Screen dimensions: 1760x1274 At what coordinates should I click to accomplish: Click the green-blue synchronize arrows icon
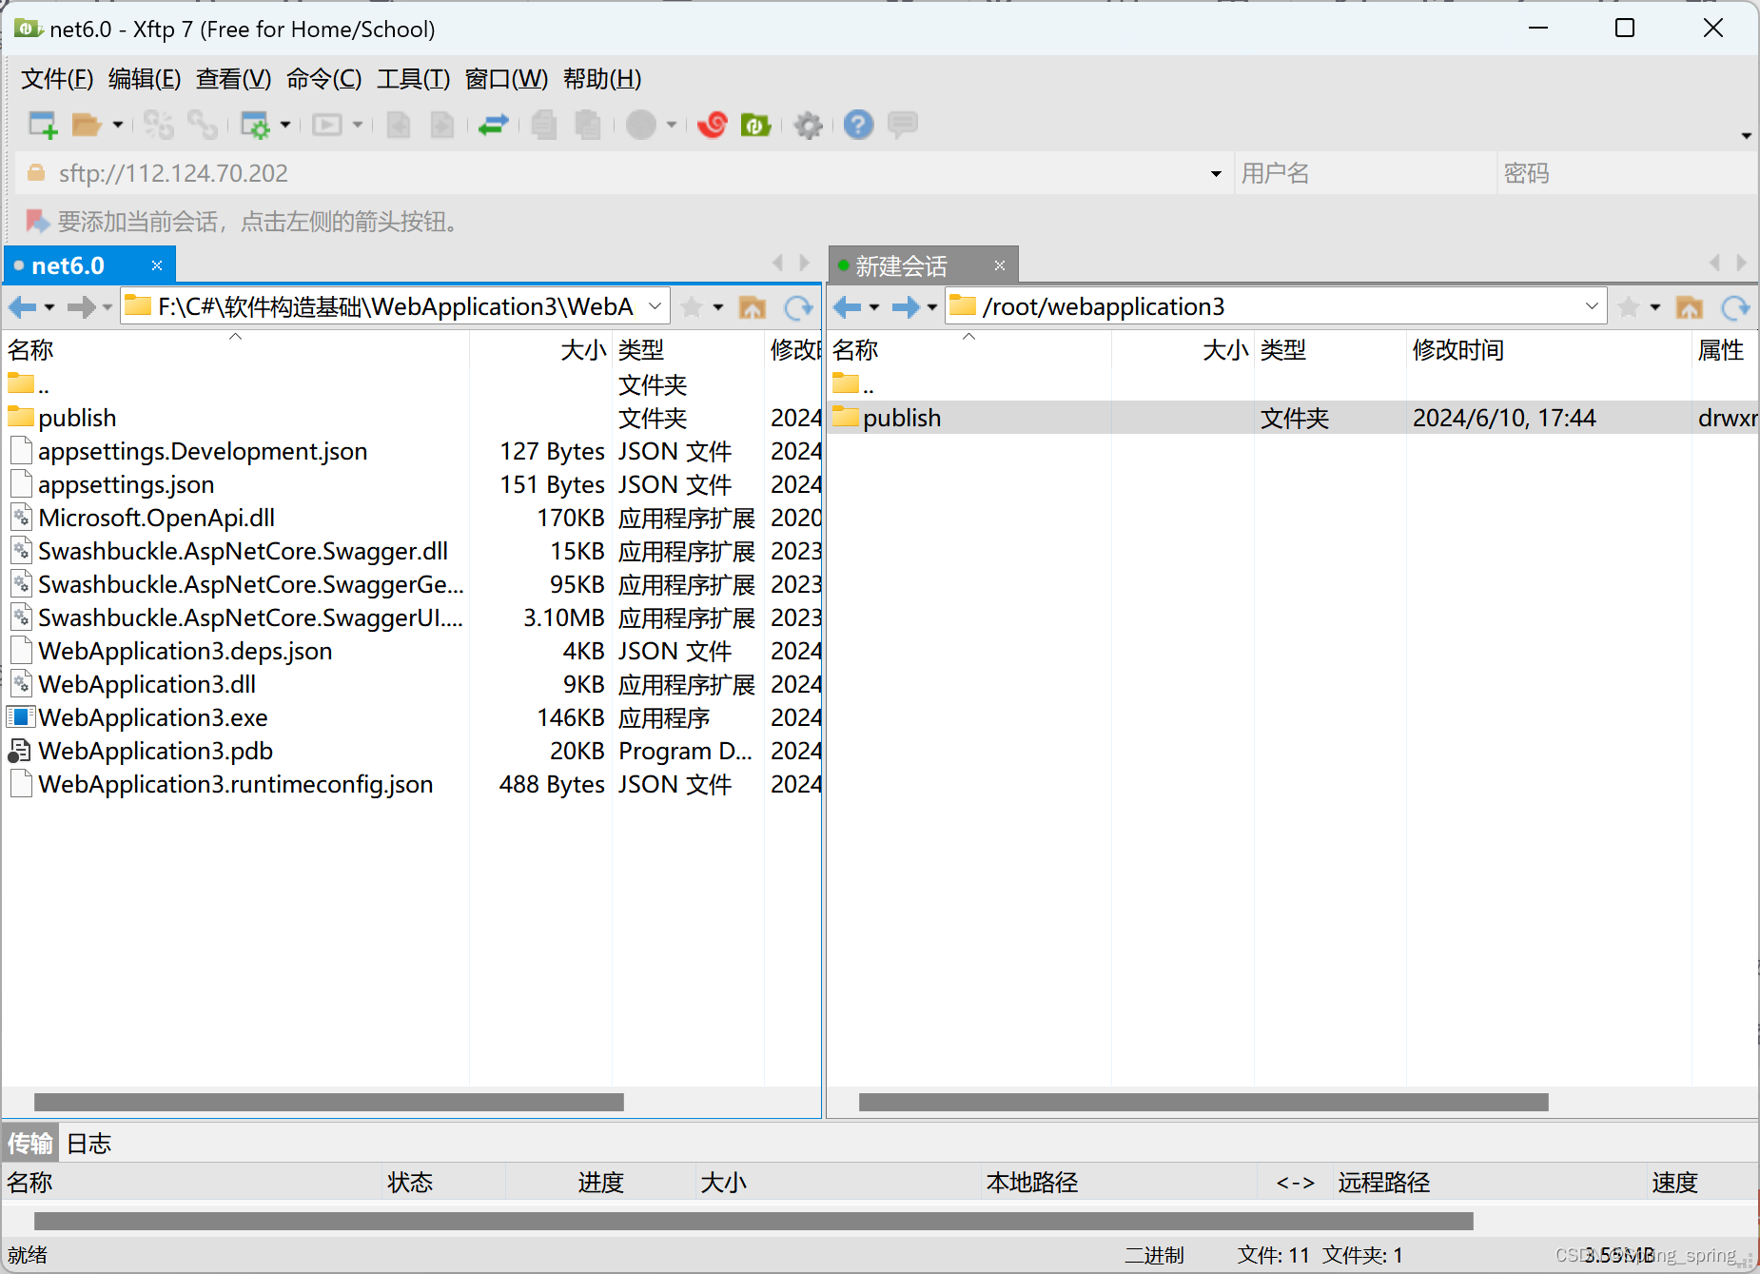[493, 125]
